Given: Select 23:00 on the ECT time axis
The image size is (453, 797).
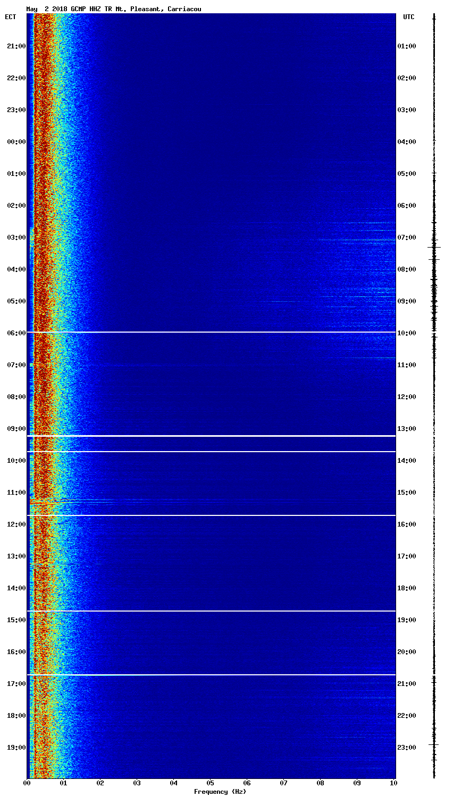Looking at the screenshot, I should pyautogui.click(x=16, y=110).
